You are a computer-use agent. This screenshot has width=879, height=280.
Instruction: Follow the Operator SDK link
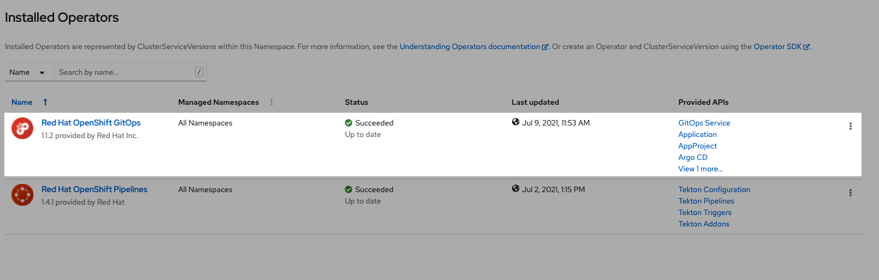point(777,46)
